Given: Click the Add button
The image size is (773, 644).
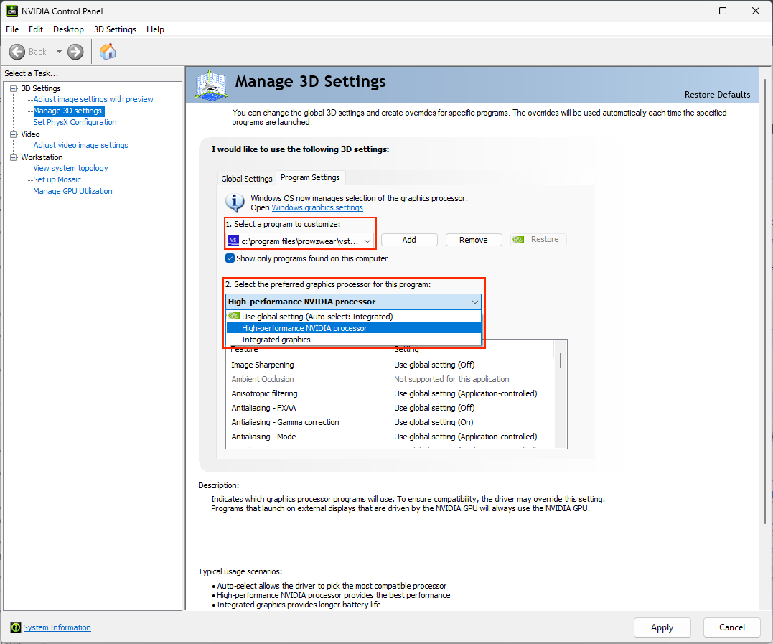Looking at the screenshot, I should click(409, 240).
